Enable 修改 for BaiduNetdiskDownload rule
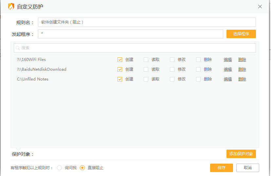 [x=172, y=69]
